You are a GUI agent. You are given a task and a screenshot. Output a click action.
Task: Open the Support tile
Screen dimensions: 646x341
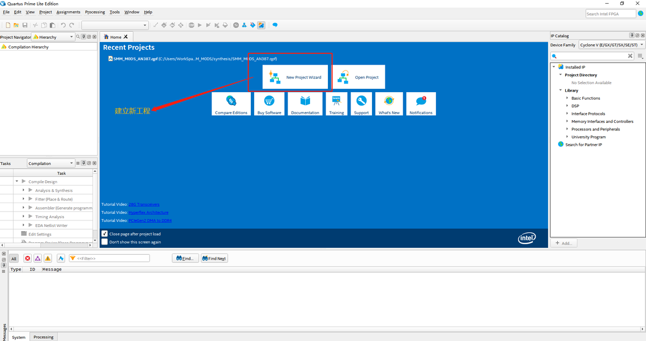[x=361, y=104]
